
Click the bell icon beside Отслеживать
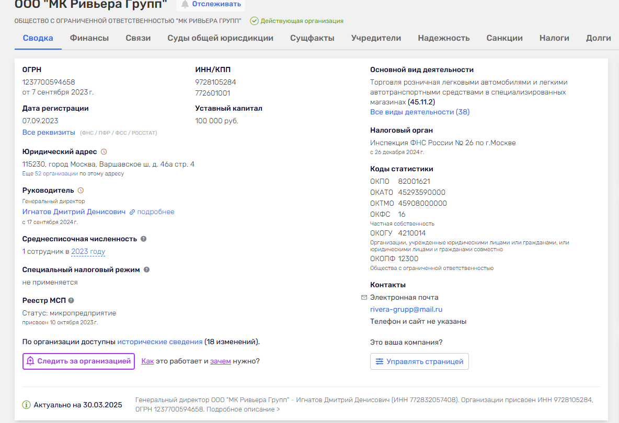[185, 4]
